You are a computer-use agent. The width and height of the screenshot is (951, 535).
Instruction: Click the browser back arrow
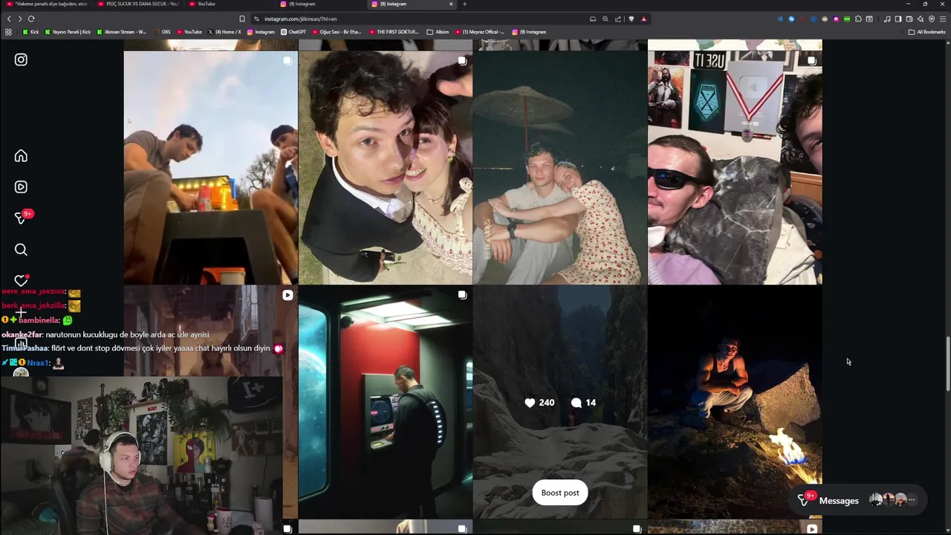coord(9,19)
